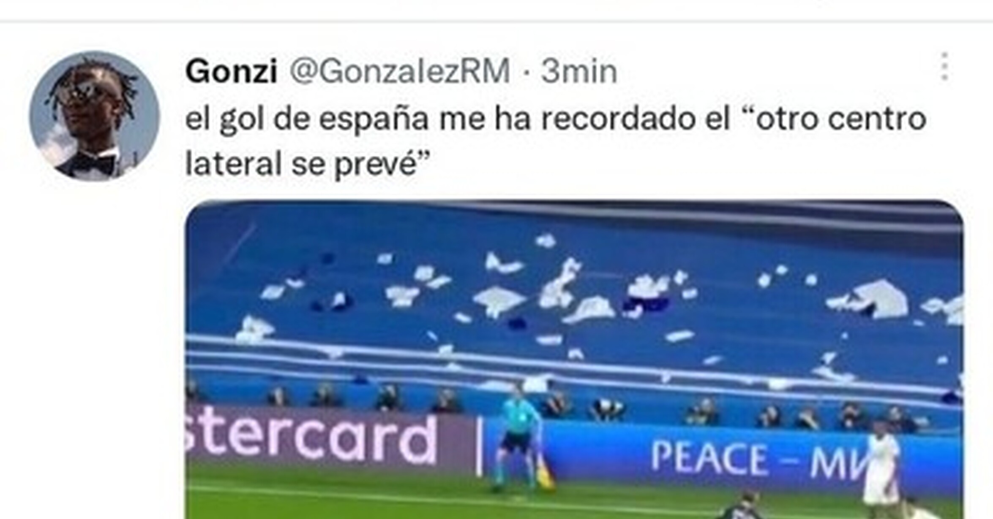Image resolution: width=993 pixels, height=519 pixels.
Task: Click the word españa in the tweet
Action: tap(374, 119)
